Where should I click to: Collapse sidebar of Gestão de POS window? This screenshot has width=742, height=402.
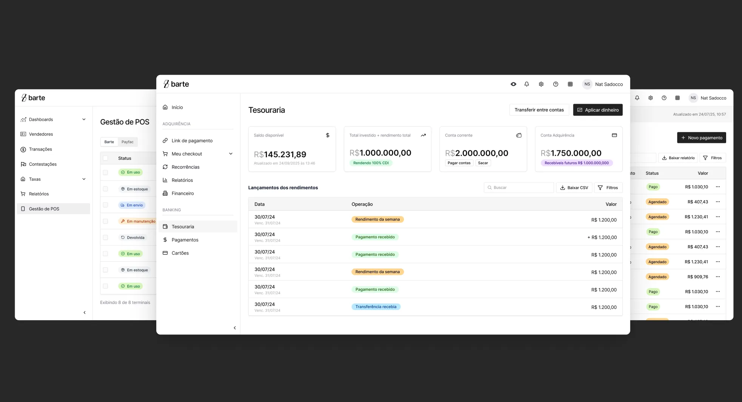click(x=85, y=312)
